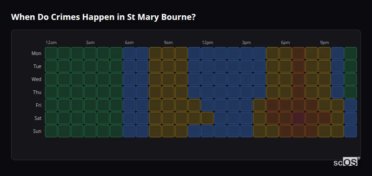Select the Monday 12am green heatmap cell

point(51,53)
